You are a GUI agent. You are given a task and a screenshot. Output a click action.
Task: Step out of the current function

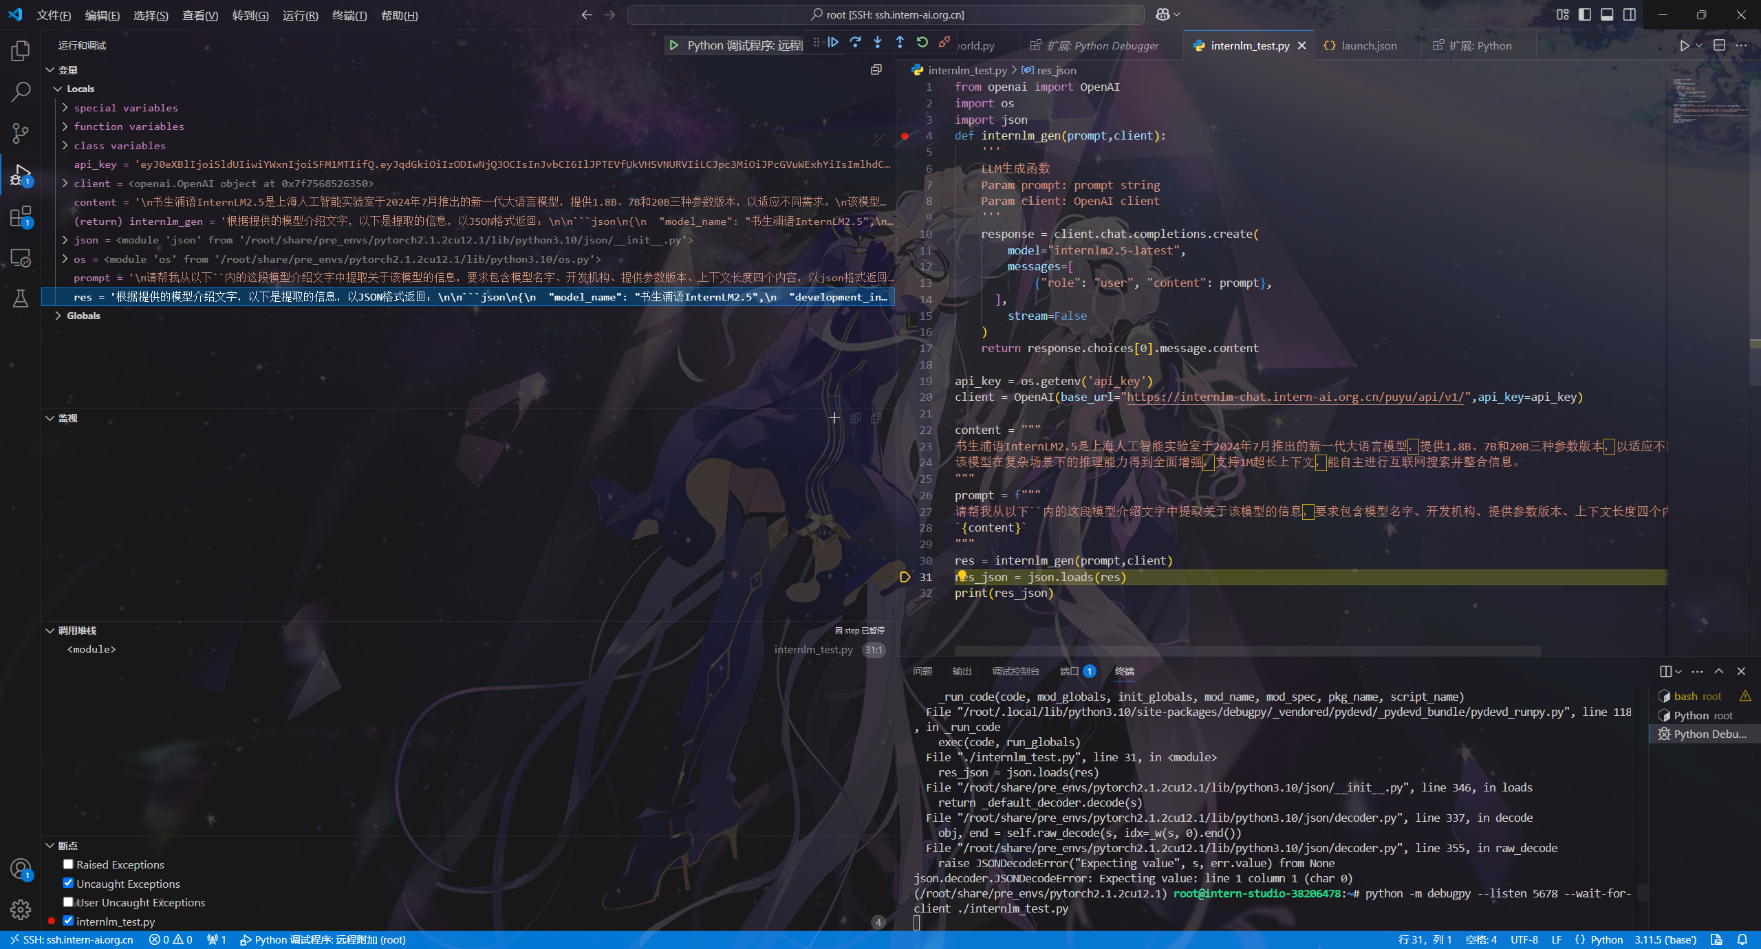pos(900,43)
